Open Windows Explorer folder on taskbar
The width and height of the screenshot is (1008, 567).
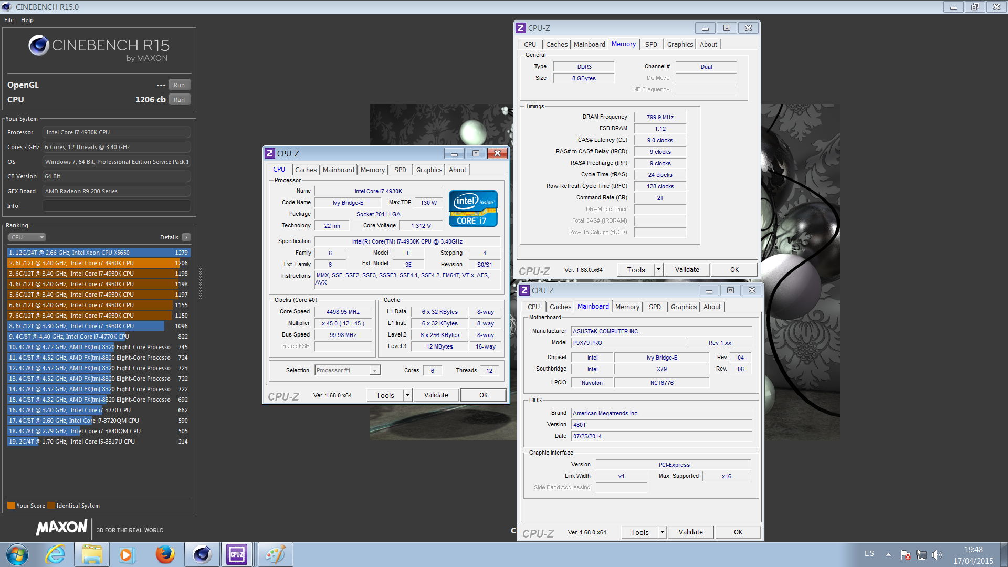(92, 554)
